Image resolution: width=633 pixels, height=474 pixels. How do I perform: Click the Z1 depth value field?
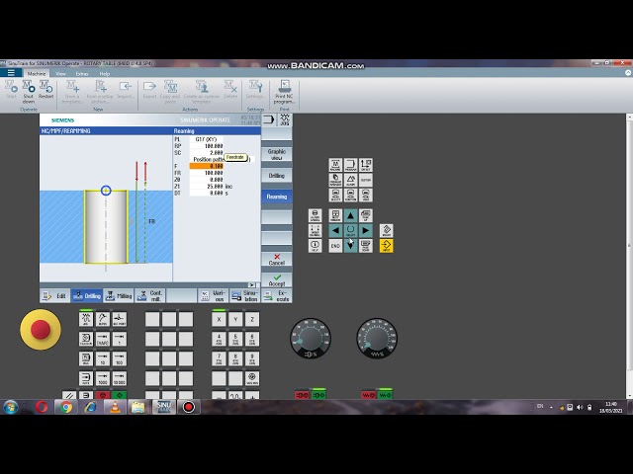point(207,187)
